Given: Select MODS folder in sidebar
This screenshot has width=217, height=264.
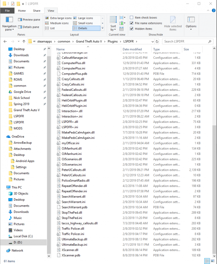Looking at the screenshot, I should [18, 128].
